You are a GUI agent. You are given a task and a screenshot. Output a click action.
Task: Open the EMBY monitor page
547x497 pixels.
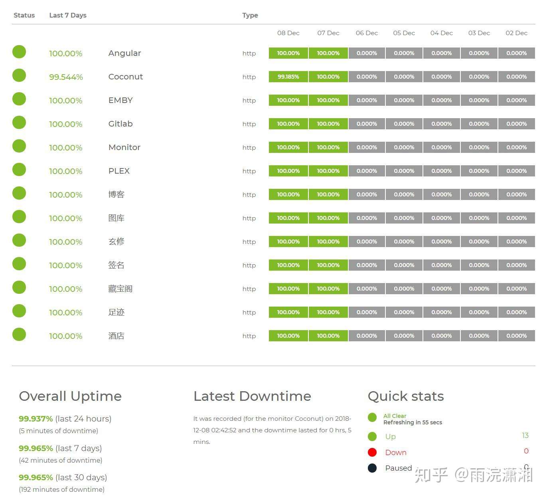pyautogui.click(x=120, y=100)
